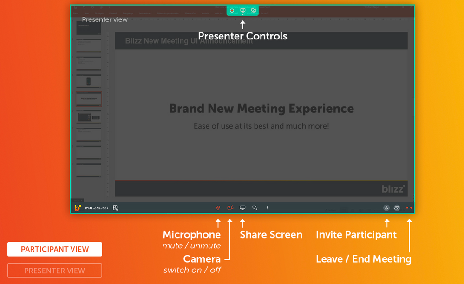Select slide 6 thumbnail with app screenshots

89,117
